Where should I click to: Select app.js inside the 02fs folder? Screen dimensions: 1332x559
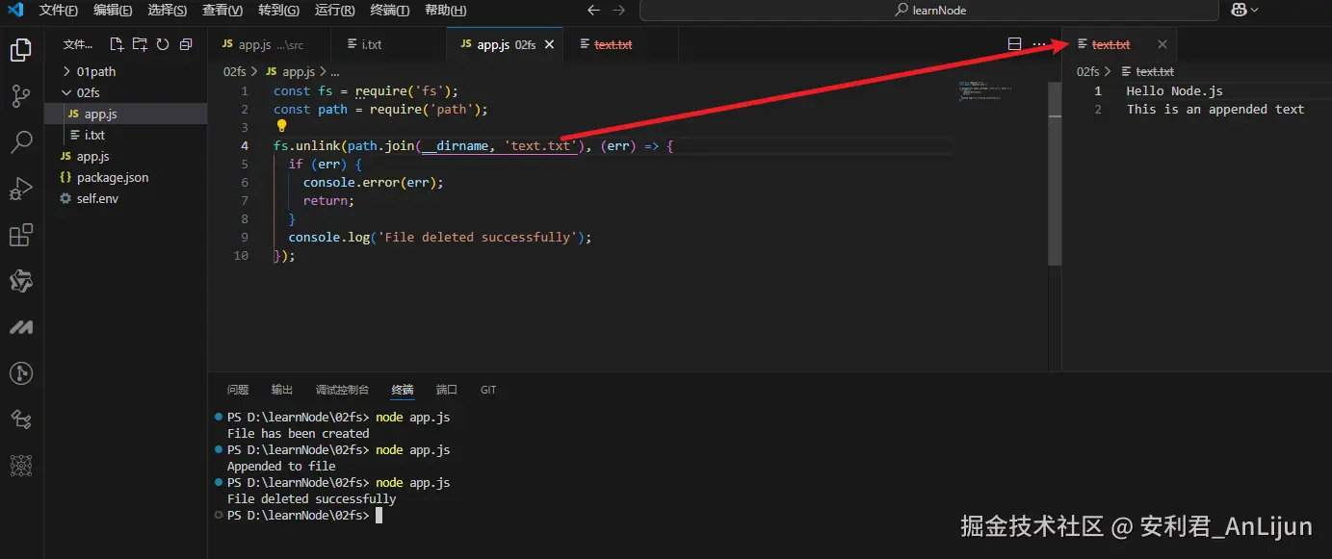tap(126, 114)
